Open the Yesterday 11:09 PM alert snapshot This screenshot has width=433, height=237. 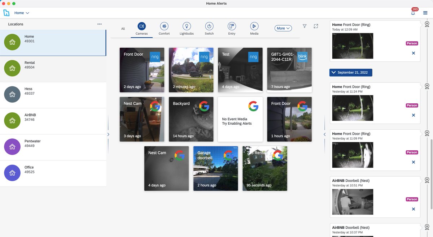pyautogui.click(x=353, y=155)
